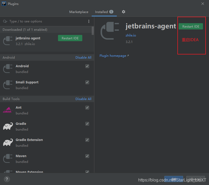This screenshot has height=185, width=209.
Task: Click the search magnifier icon
Action: click(5, 21)
